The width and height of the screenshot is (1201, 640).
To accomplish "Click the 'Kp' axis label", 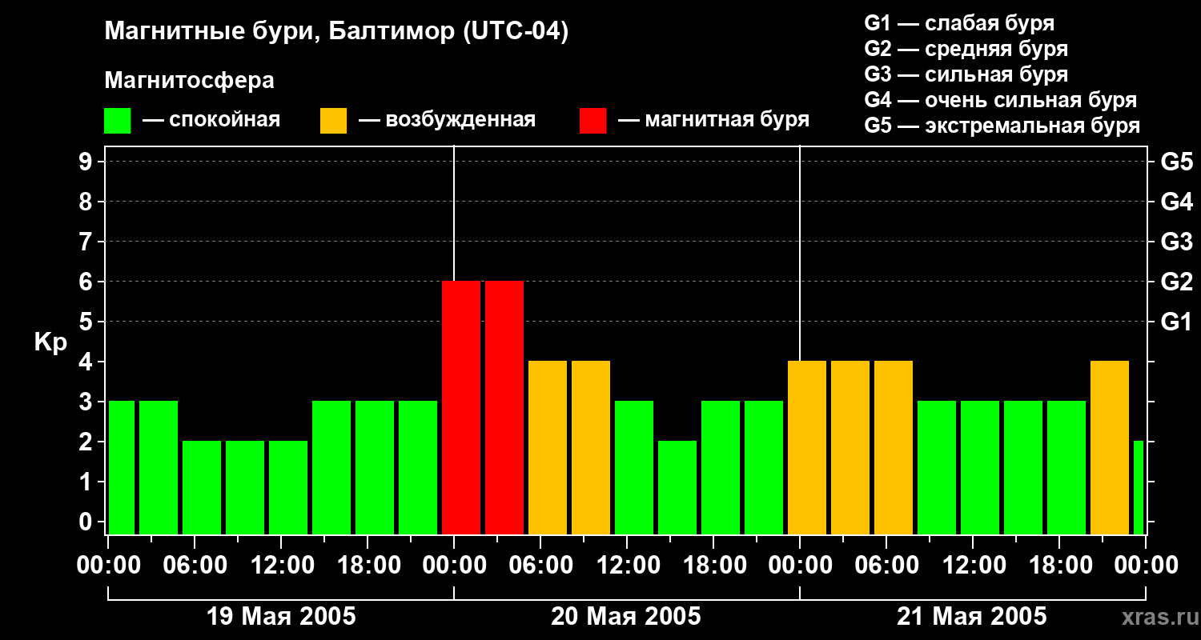I will pyautogui.click(x=50, y=342).
